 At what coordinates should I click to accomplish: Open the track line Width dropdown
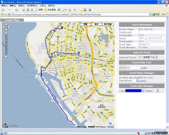(158, 91)
